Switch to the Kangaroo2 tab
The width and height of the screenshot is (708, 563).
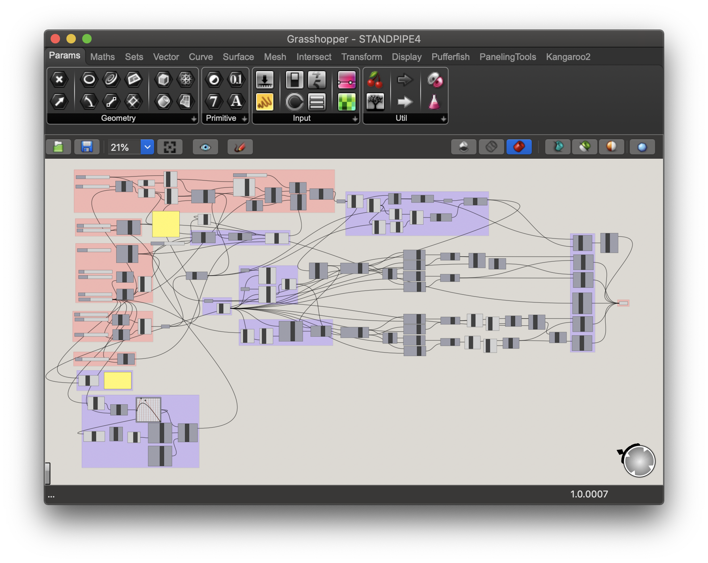click(568, 57)
